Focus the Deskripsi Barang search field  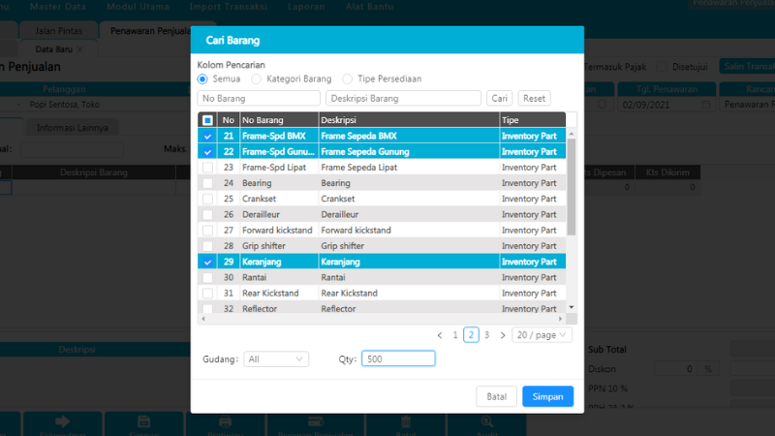[x=403, y=98]
